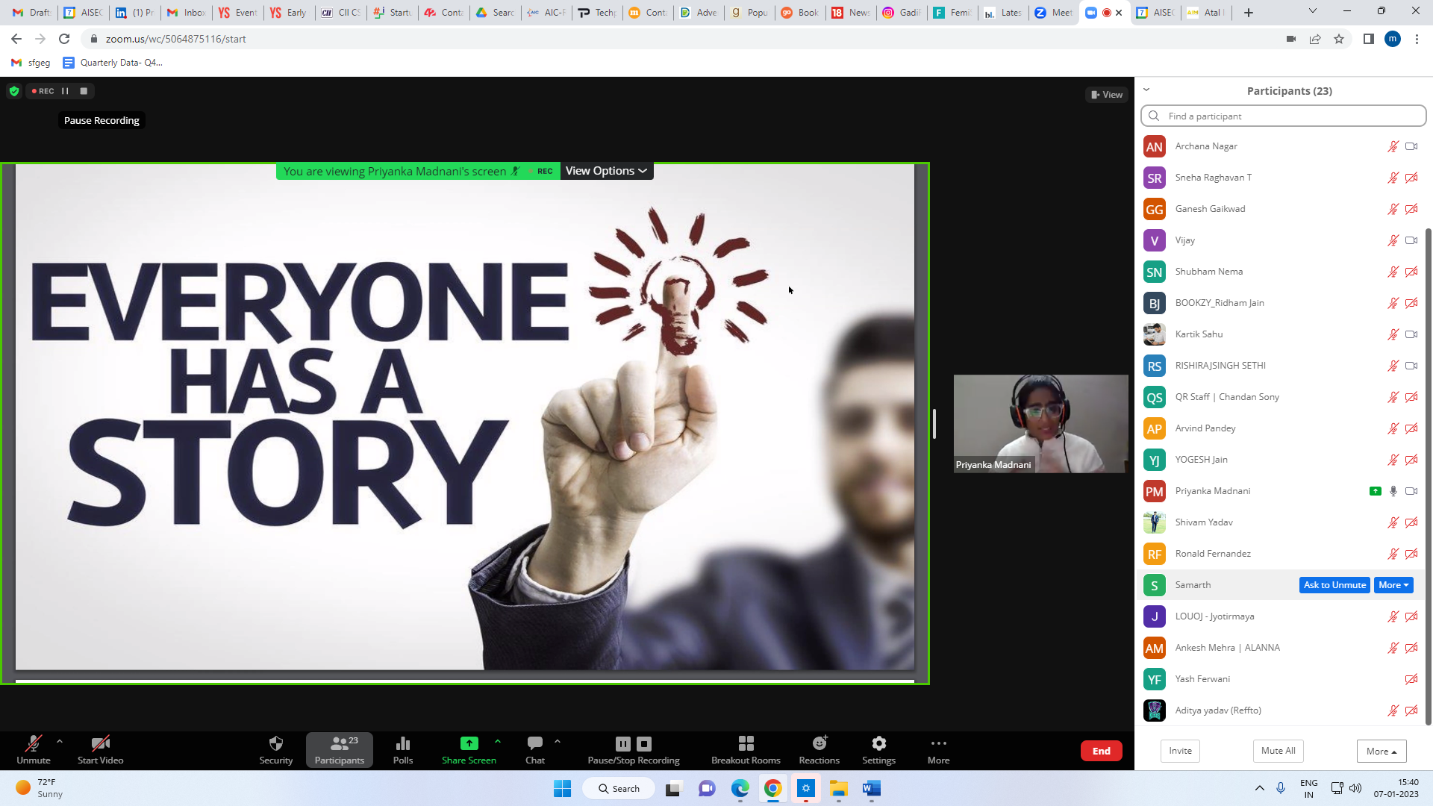Pause the recording at top left
Screen dimensions: 1433x806
(x=66, y=91)
